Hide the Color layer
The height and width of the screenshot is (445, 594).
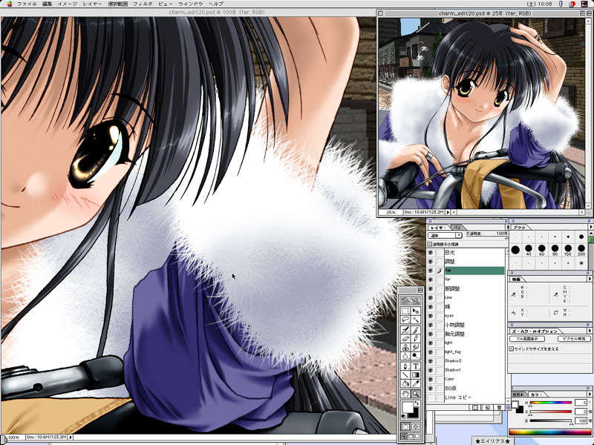pos(431,379)
